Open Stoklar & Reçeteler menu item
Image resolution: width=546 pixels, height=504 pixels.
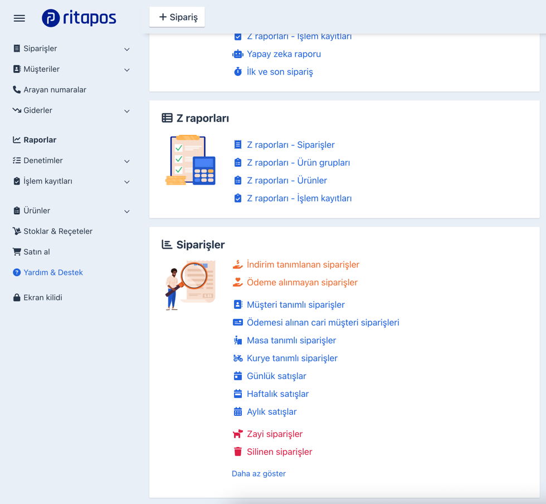pos(57,231)
